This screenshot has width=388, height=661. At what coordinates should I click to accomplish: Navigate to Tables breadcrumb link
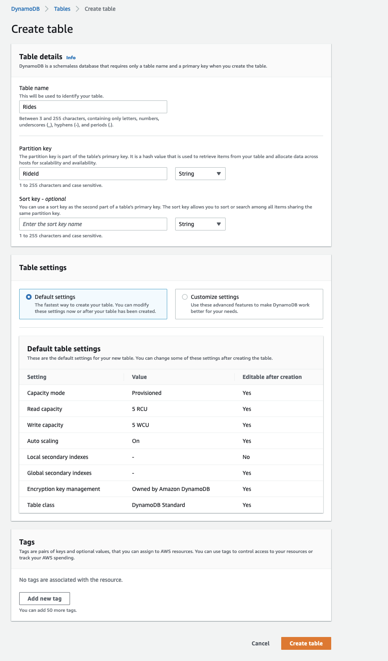62,9
